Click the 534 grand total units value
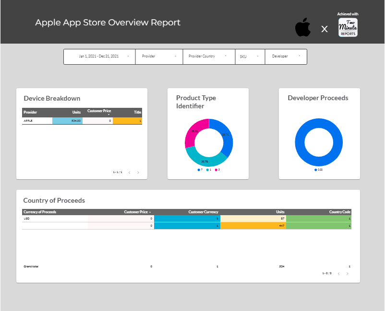 pos(282,266)
